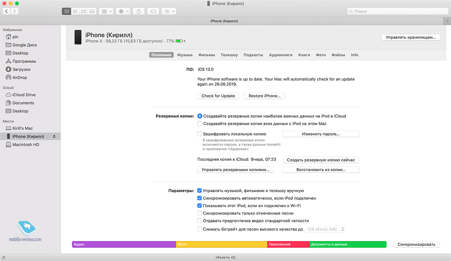This screenshot has height=261, width=451.
Task: Click the yellow Фото storage segment
Action: point(222,244)
